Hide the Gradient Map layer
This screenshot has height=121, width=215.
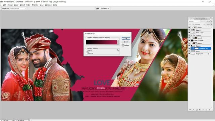(189, 48)
